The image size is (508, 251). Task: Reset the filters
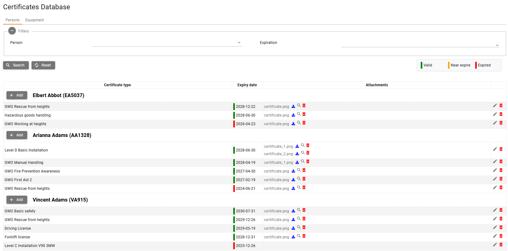tap(43, 65)
